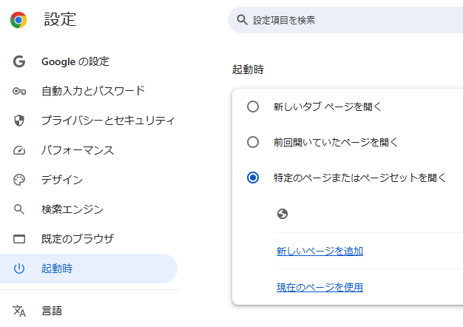463x327 pixels.
Task: Click the 現在のページを使用 link
Action: tap(320, 286)
